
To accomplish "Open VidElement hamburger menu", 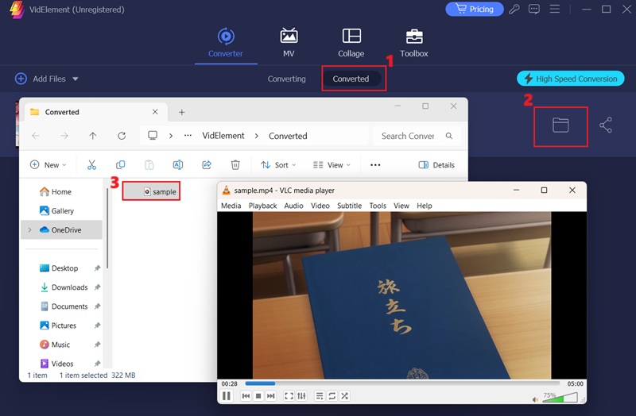I will coord(554,9).
